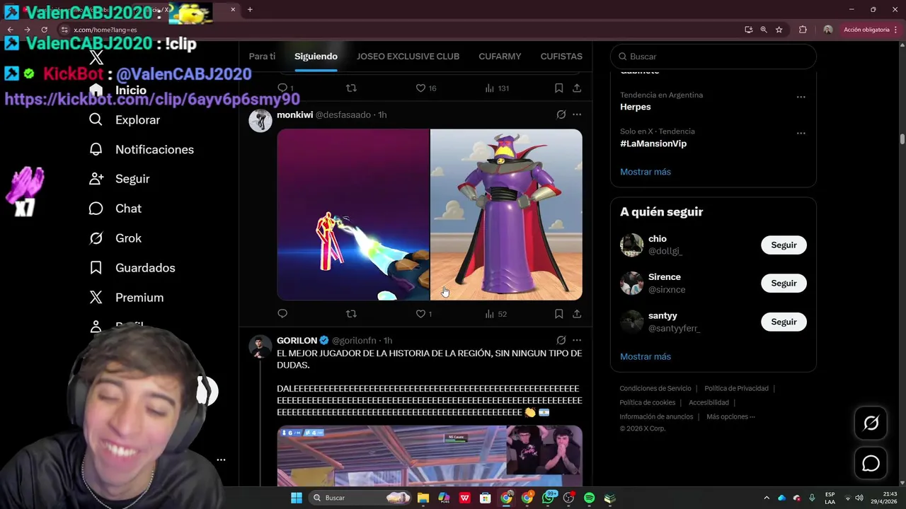Image resolution: width=906 pixels, height=509 pixels.
Task: Open WhatsApp from the taskbar
Action: click(548, 498)
